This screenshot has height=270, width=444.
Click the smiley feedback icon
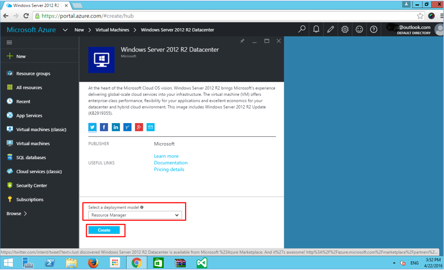359,29
